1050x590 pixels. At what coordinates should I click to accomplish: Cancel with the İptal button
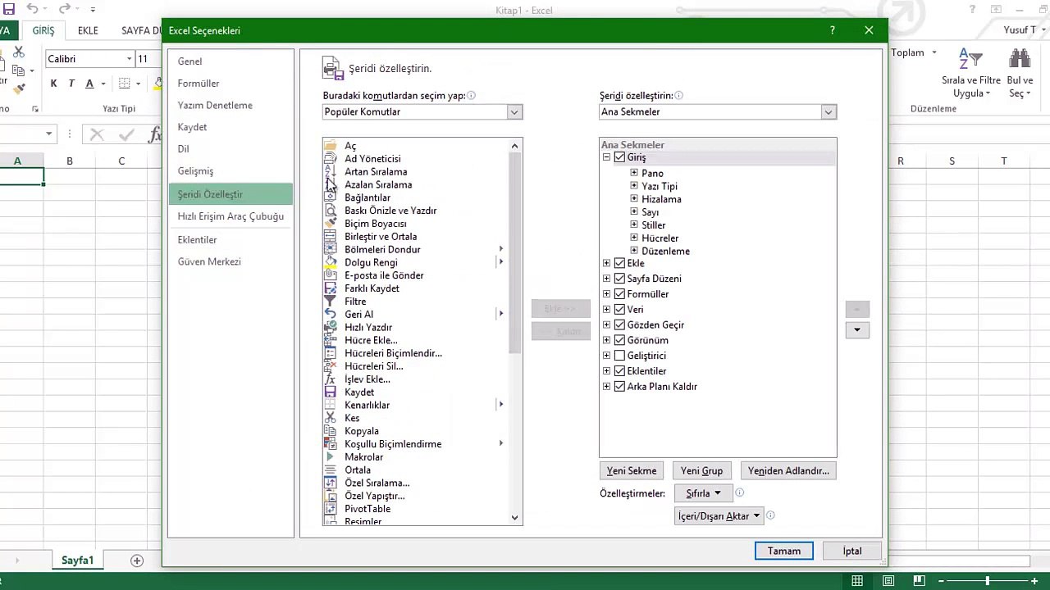click(852, 551)
